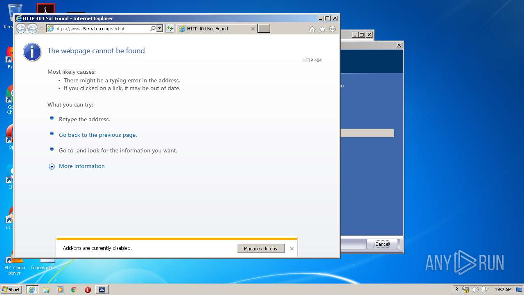Image resolution: width=524 pixels, height=295 pixels.
Task: Open a new tab in Internet Explorer
Action: 264,28
